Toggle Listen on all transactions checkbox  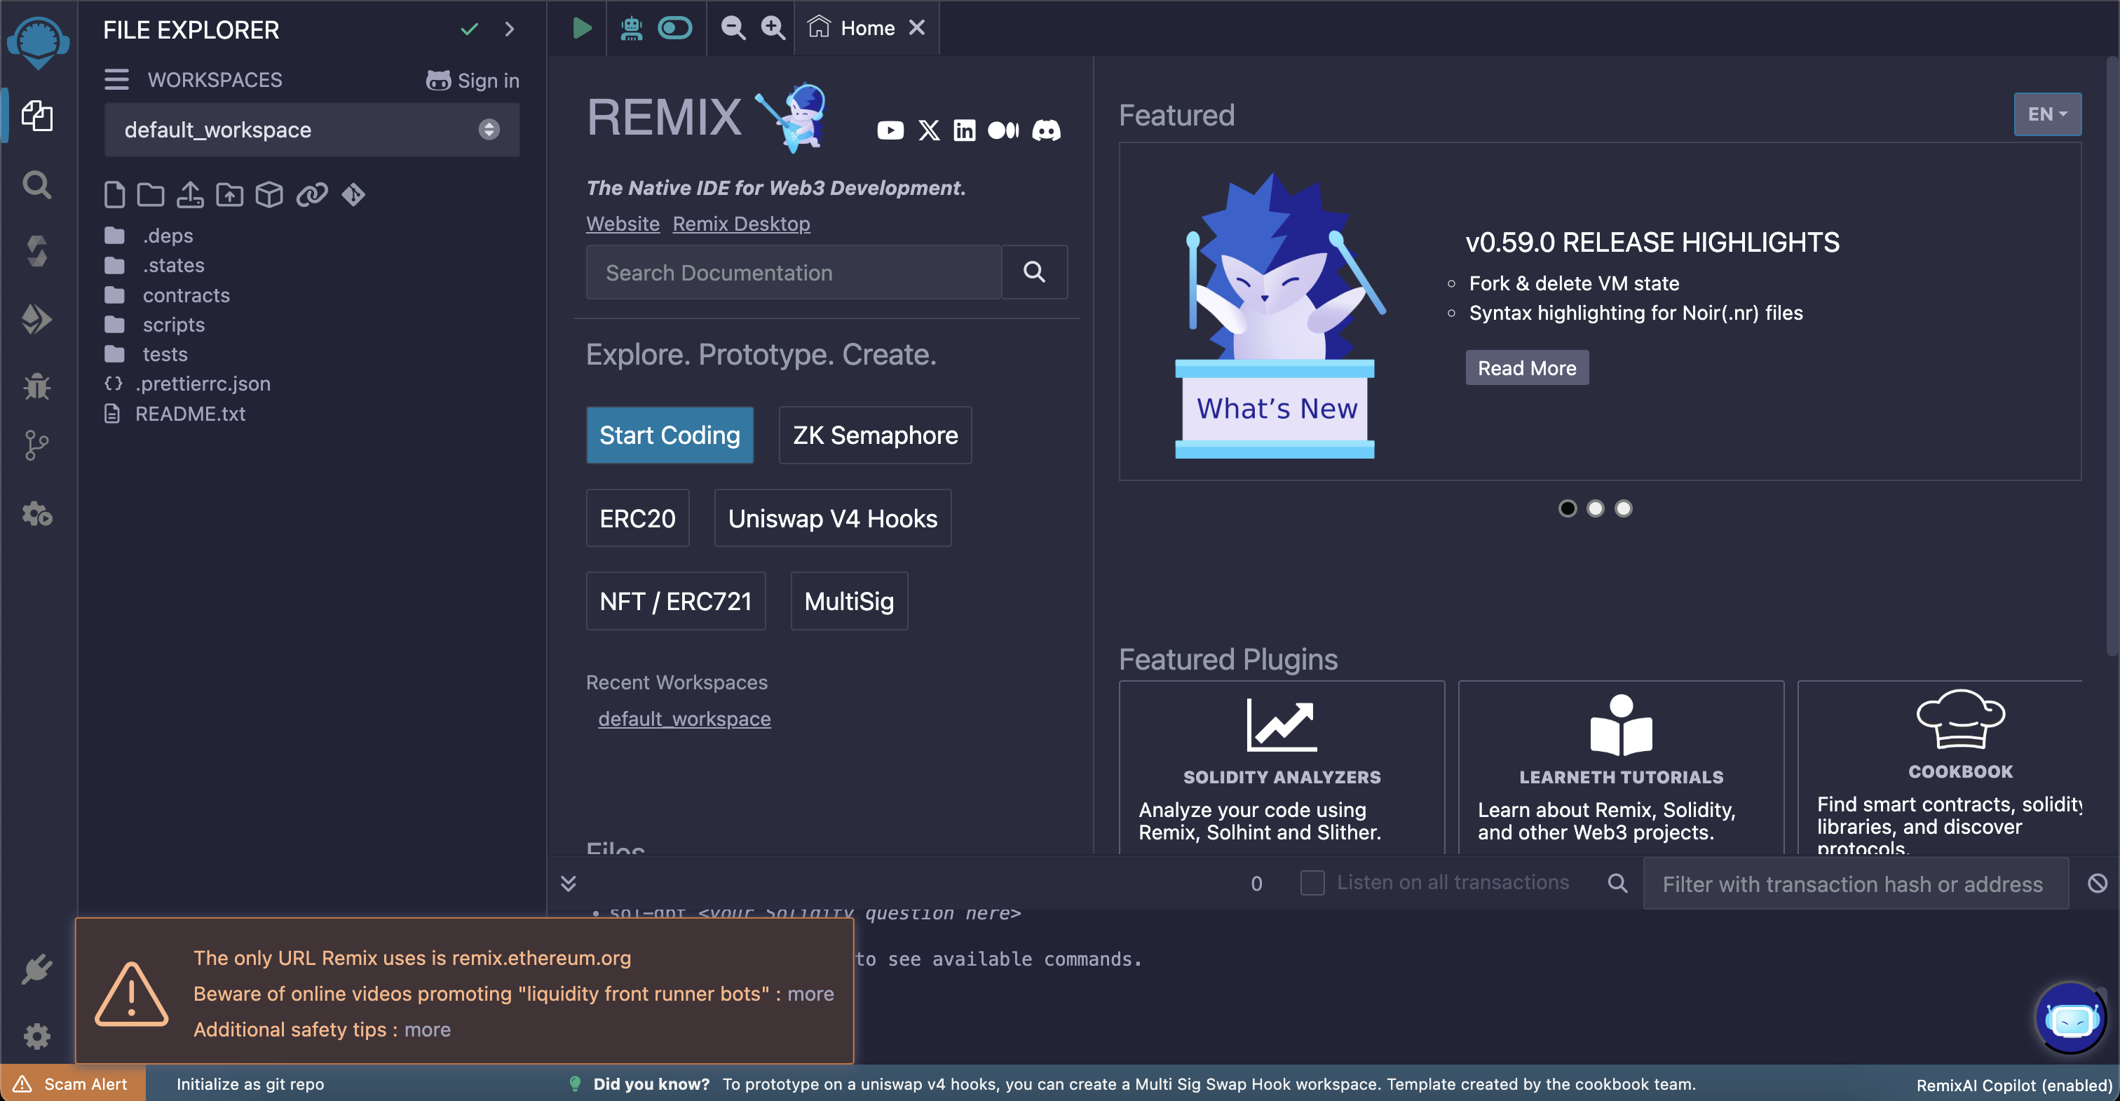(1310, 882)
